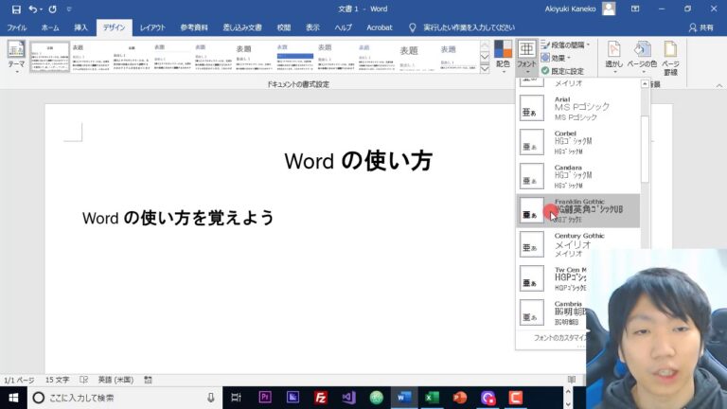The image size is (727, 409).
Task: Open the Acrobat tab
Action: point(380,27)
